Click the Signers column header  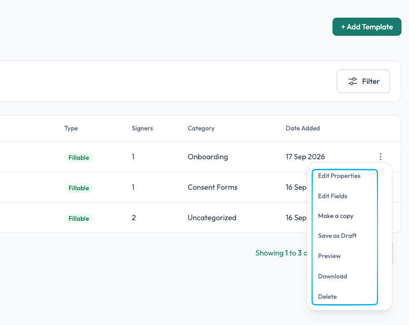click(142, 128)
